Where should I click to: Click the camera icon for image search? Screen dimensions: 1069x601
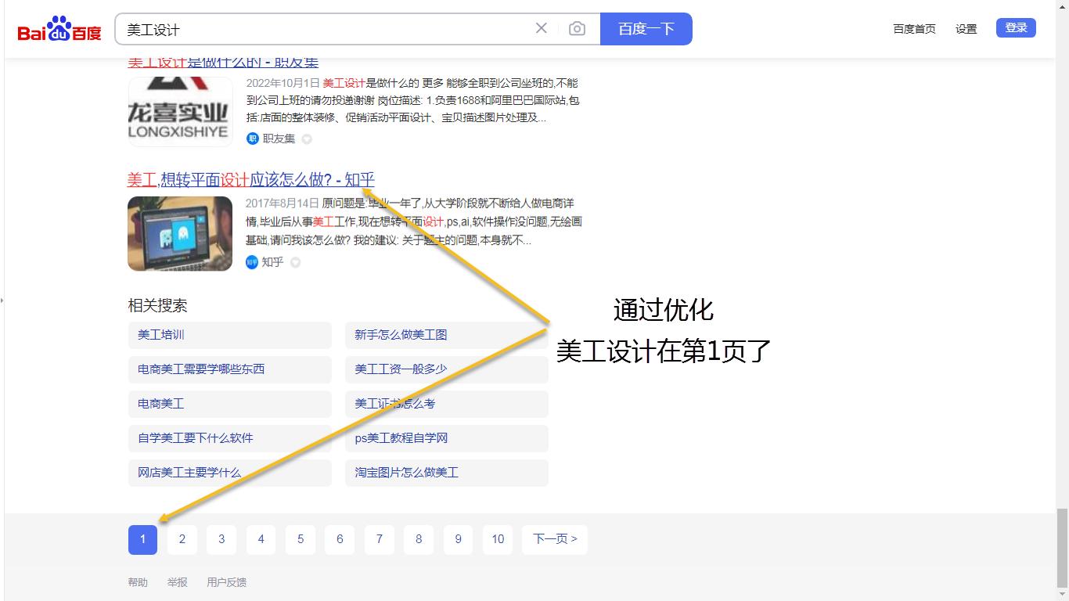577,27
